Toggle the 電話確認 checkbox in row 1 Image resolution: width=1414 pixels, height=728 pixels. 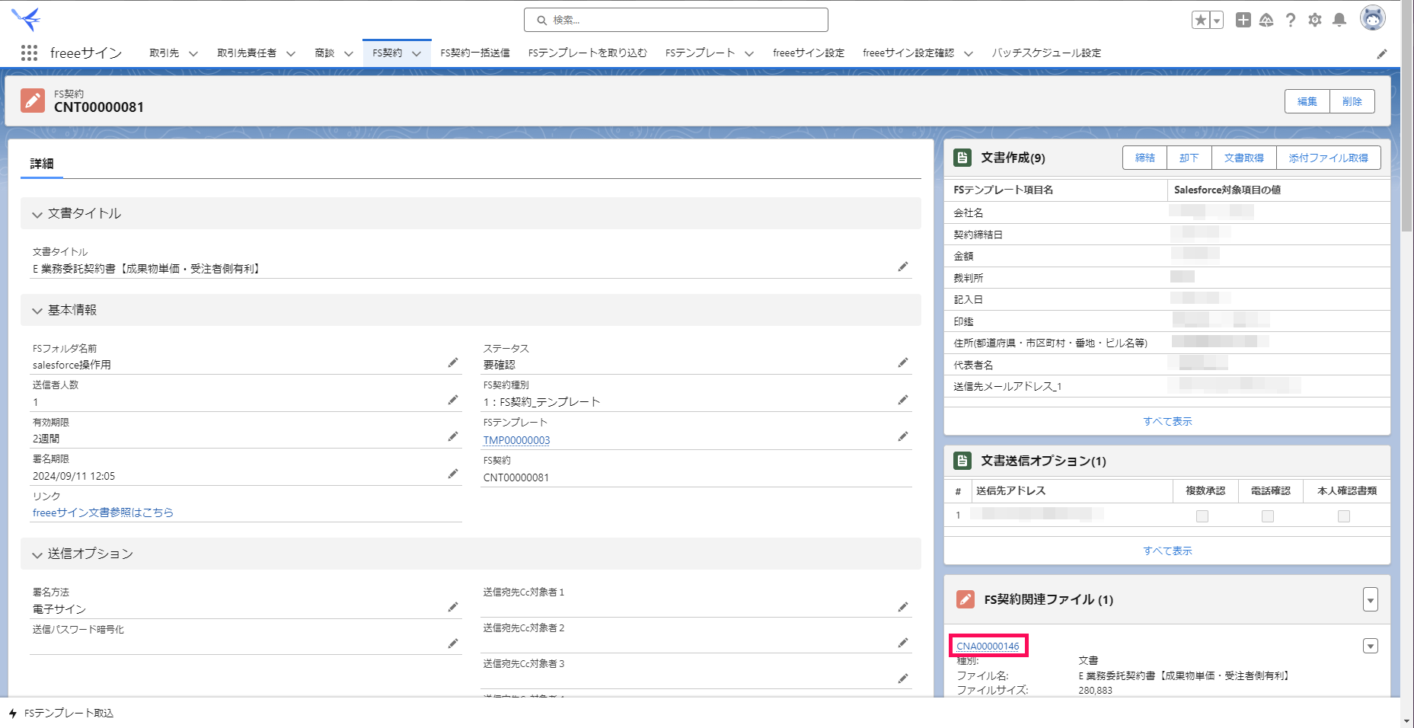1268,516
